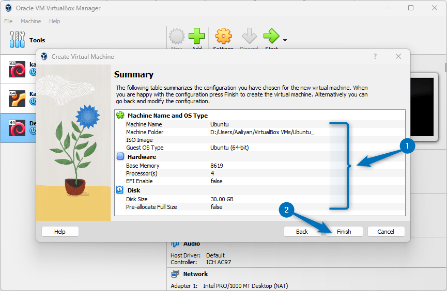Click the Controller ICH AC97 text
This screenshot has height=291, width=447.
click(x=201, y=262)
